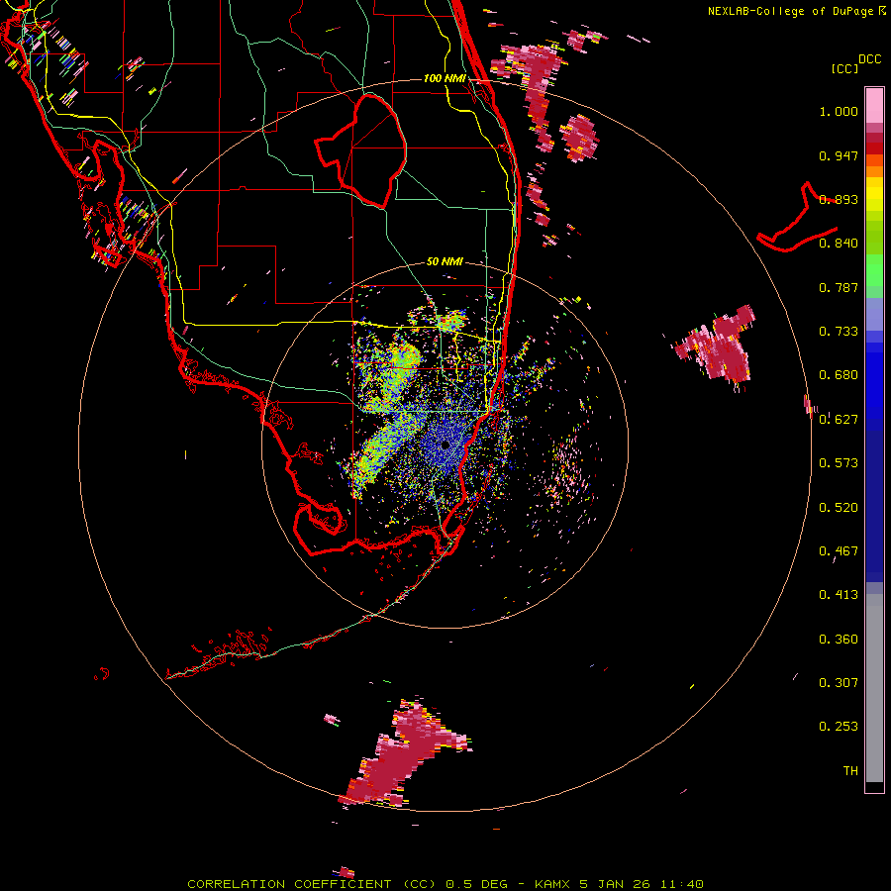
Task: Click the 100 NMI range ring label
Action: [445, 78]
